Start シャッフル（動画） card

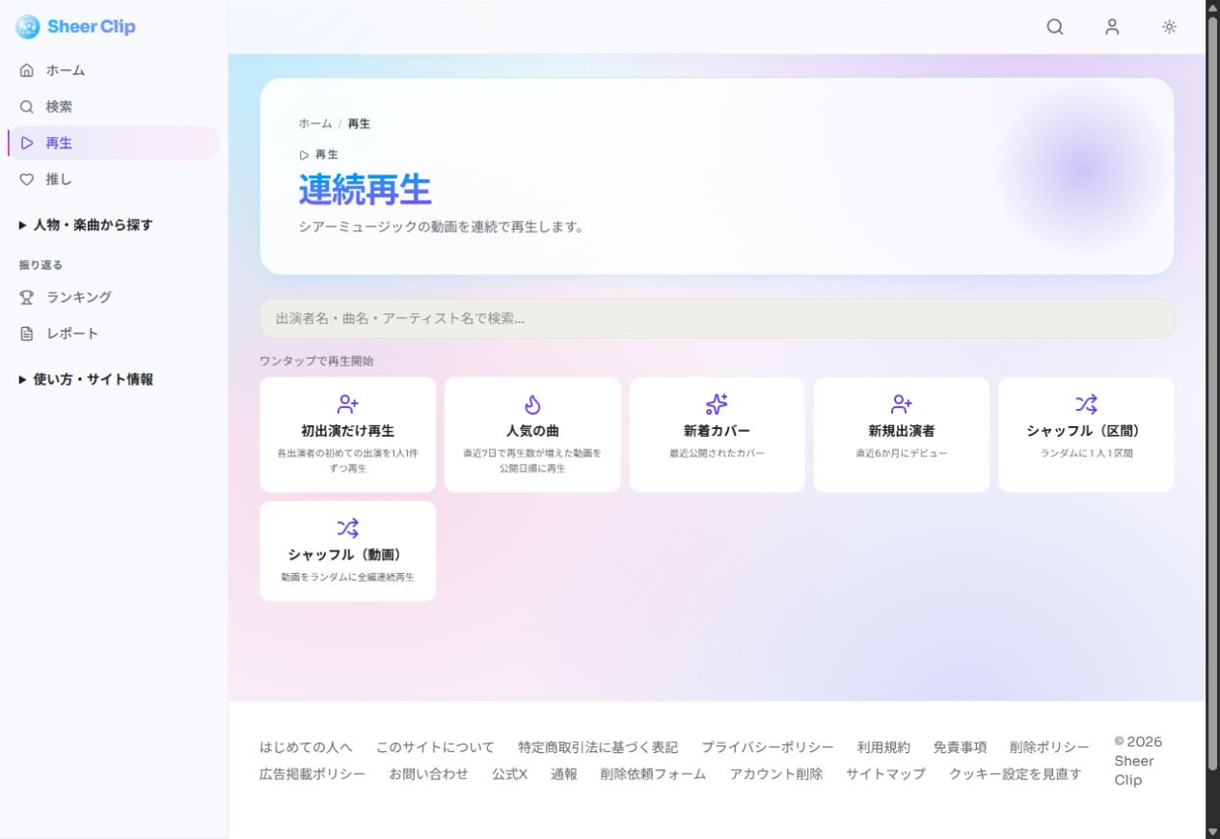(347, 551)
